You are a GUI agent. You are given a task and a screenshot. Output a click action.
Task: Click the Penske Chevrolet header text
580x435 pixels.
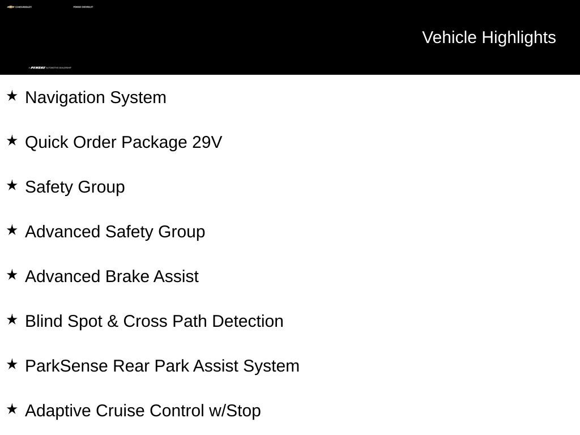click(83, 7)
